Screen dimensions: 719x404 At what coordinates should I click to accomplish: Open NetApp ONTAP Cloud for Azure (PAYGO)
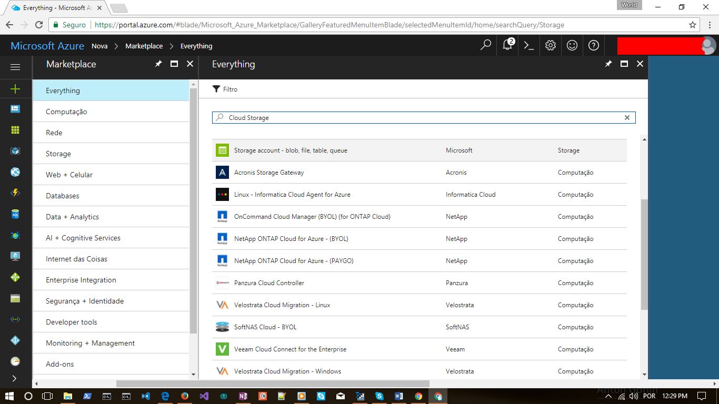[420, 261]
